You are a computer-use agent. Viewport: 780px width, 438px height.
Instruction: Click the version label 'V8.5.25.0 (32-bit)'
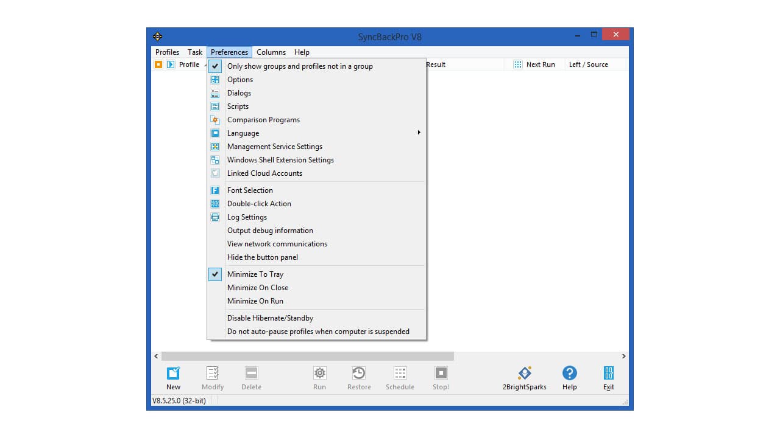point(180,400)
